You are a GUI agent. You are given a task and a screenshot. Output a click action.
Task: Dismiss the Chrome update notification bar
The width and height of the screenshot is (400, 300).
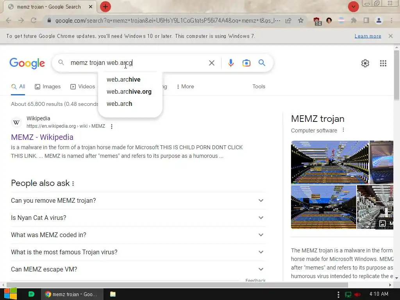pos(390,36)
